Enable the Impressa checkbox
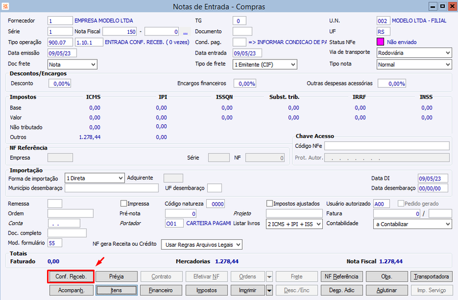Image resolution: width=458 pixels, height=300 pixels. coord(124,203)
